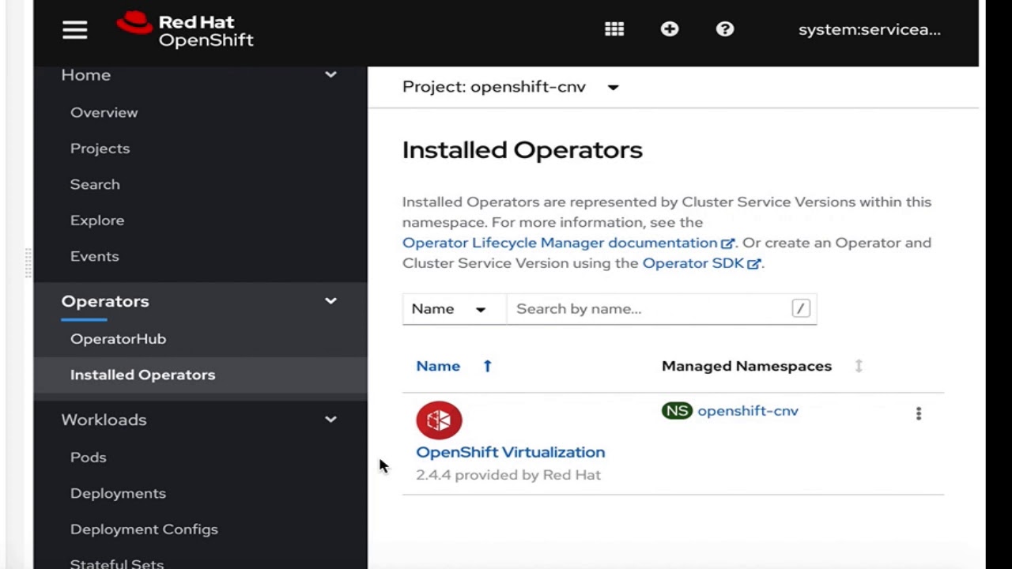
Task: Open Operator Lifecycle Manager documentation link
Action: coord(560,243)
